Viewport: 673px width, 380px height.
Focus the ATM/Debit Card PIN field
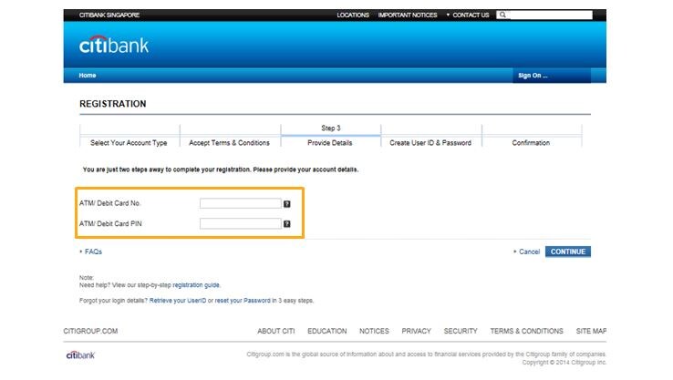(x=240, y=223)
